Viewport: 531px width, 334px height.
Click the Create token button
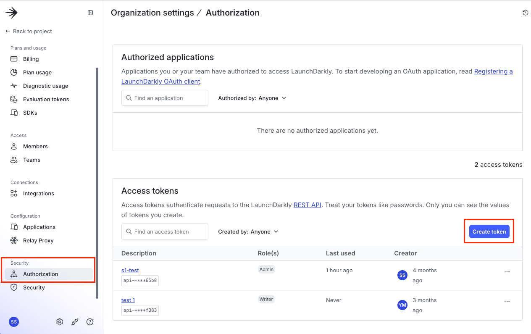click(489, 231)
